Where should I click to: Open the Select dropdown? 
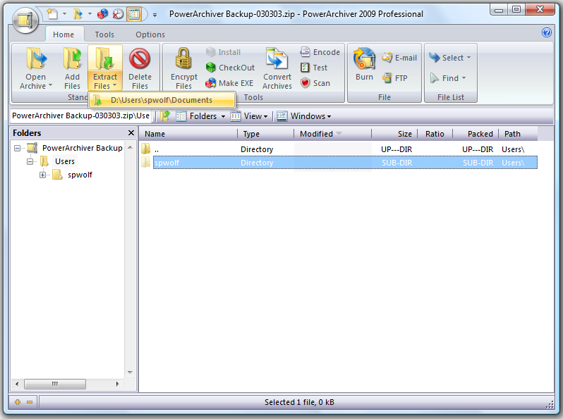(x=450, y=58)
